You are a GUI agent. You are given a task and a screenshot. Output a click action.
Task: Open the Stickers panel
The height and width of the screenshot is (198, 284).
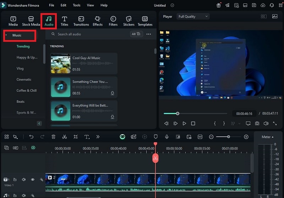pos(129,21)
